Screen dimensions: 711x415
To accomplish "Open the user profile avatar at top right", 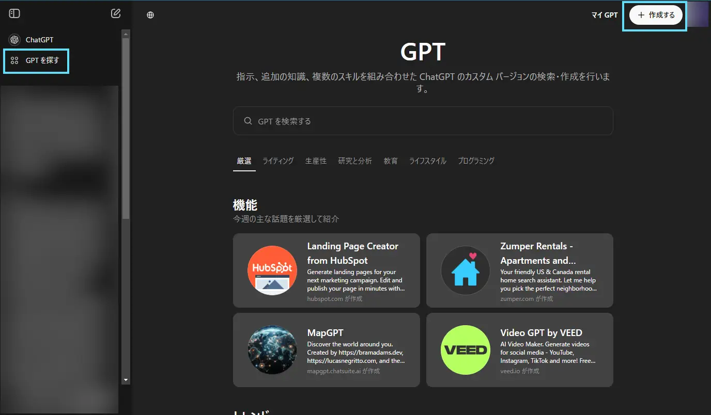I will tap(698, 15).
